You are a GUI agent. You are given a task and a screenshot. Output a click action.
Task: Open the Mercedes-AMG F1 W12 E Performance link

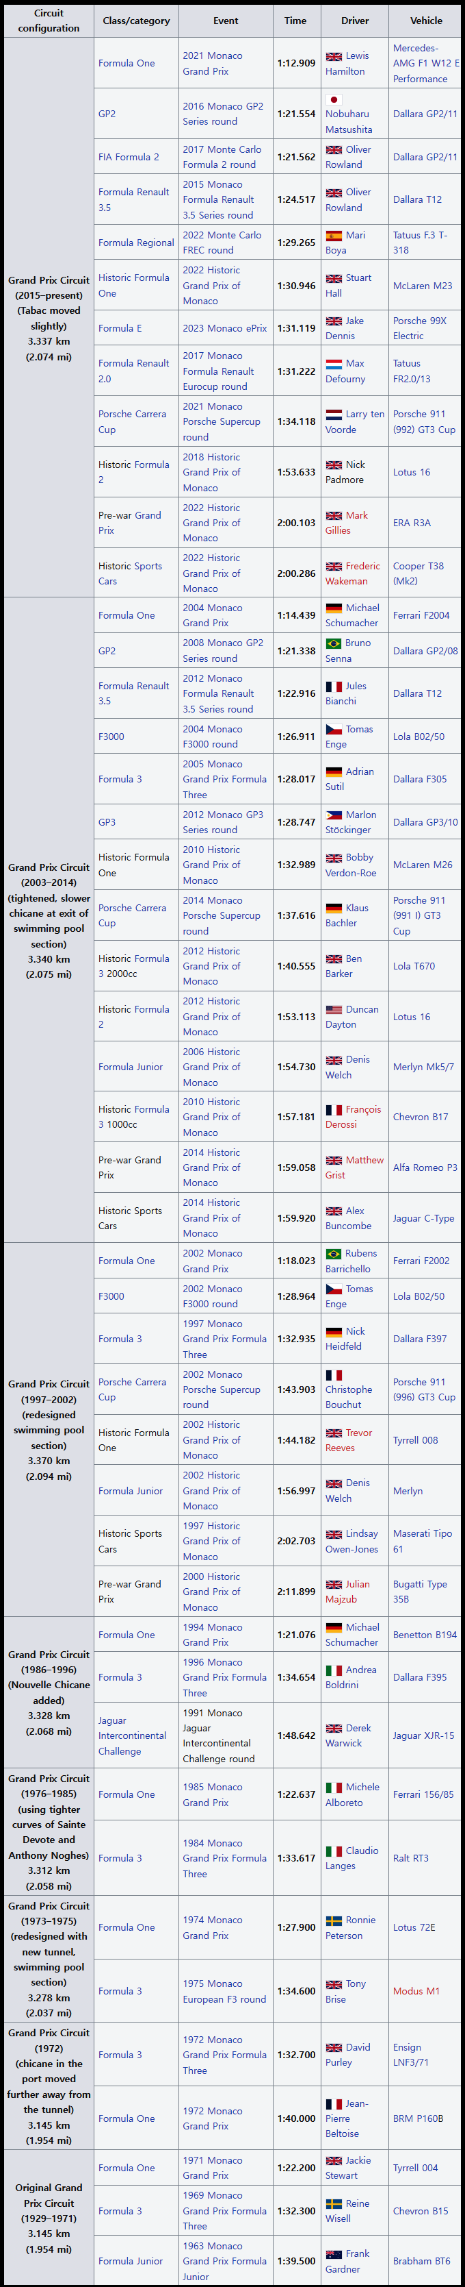(426, 64)
